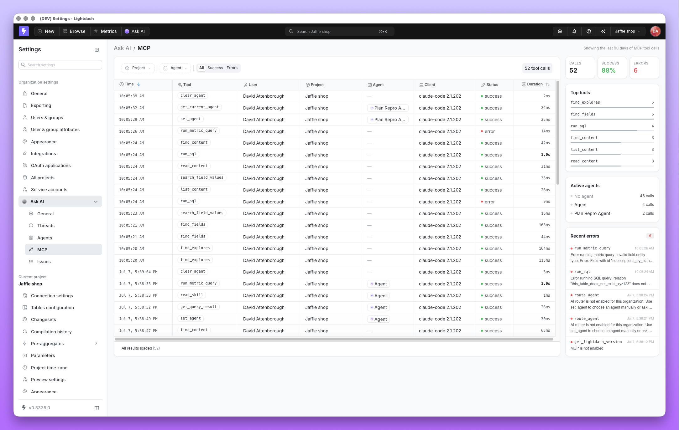Open the Agent filter dropdown
The image size is (679, 430).
click(x=175, y=68)
